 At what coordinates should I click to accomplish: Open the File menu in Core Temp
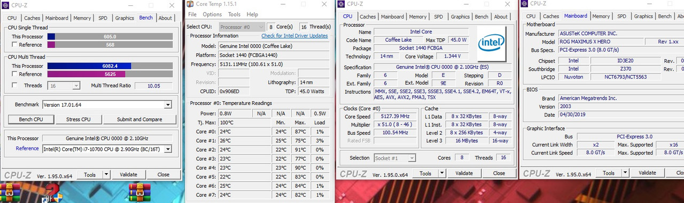tap(192, 14)
